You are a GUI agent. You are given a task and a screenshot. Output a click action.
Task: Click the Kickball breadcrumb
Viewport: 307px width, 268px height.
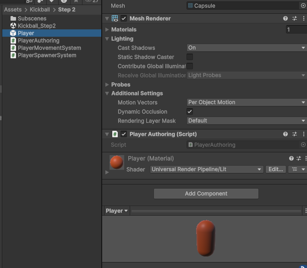(x=40, y=10)
